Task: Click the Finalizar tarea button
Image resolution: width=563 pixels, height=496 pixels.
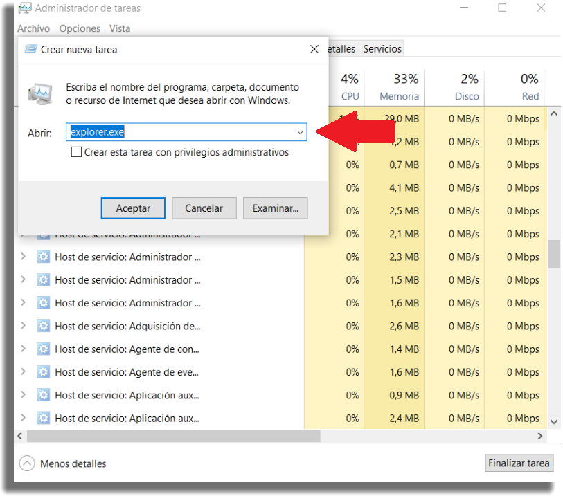Action: (x=519, y=463)
